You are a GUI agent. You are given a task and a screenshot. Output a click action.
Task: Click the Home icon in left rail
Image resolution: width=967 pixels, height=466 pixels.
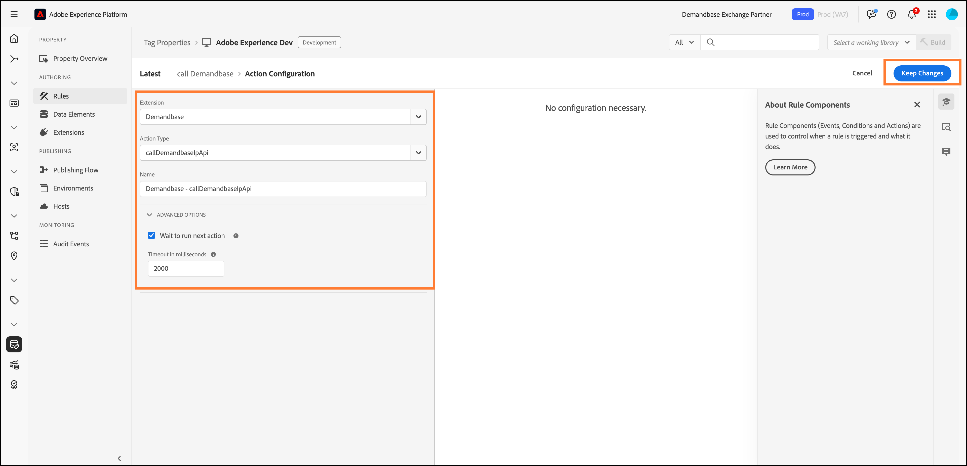pos(14,39)
